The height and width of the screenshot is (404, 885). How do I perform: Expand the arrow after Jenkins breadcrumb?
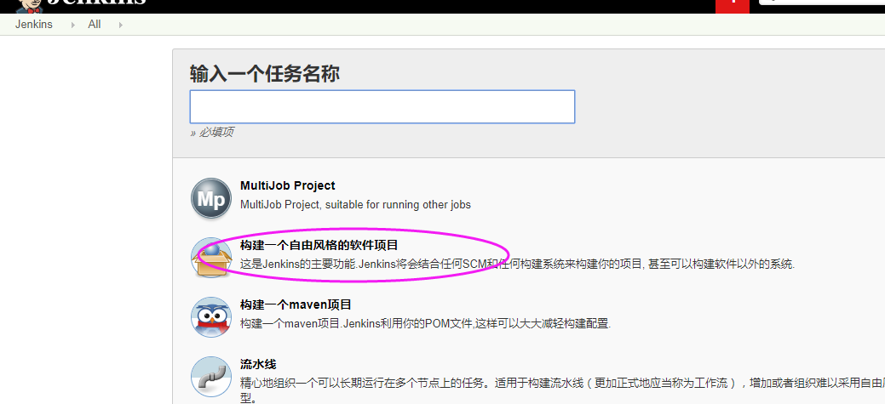pos(72,26)
